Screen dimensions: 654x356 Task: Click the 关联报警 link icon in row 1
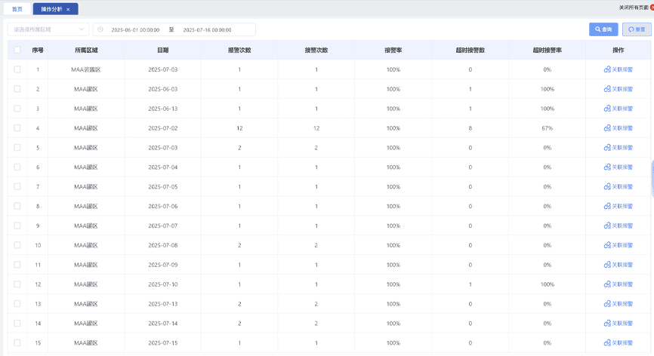607,69
